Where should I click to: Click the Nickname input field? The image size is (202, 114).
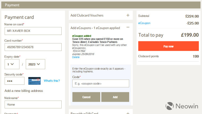click(33, 104)
